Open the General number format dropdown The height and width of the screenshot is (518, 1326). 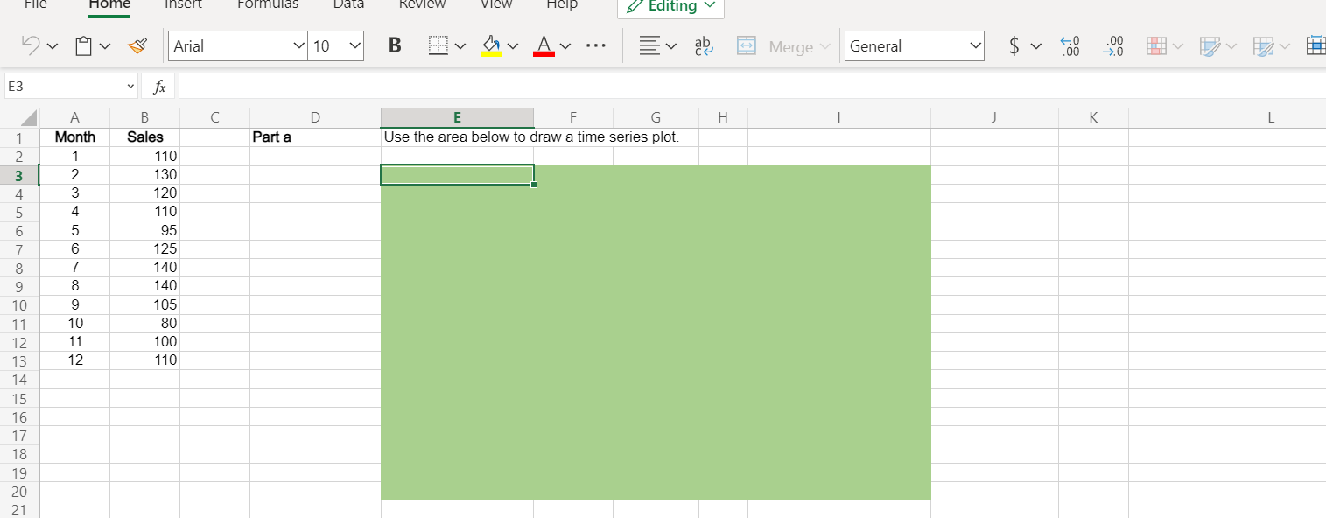[914, 45]
